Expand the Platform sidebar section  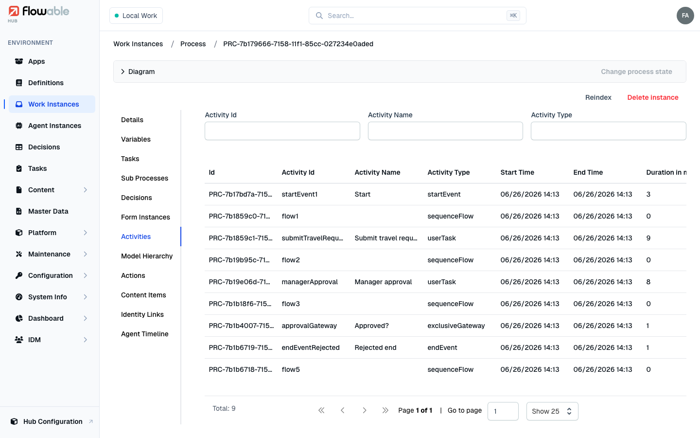click(86, 233)
